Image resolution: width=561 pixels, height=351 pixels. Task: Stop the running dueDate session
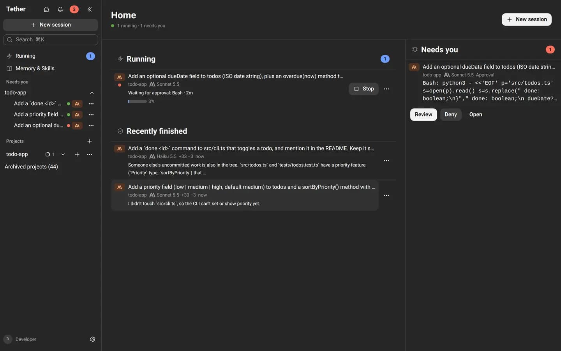tap(364, 89)
